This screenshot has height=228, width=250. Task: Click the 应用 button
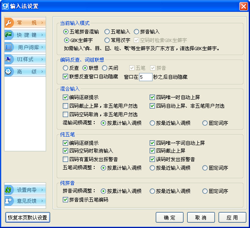(232, 217)
